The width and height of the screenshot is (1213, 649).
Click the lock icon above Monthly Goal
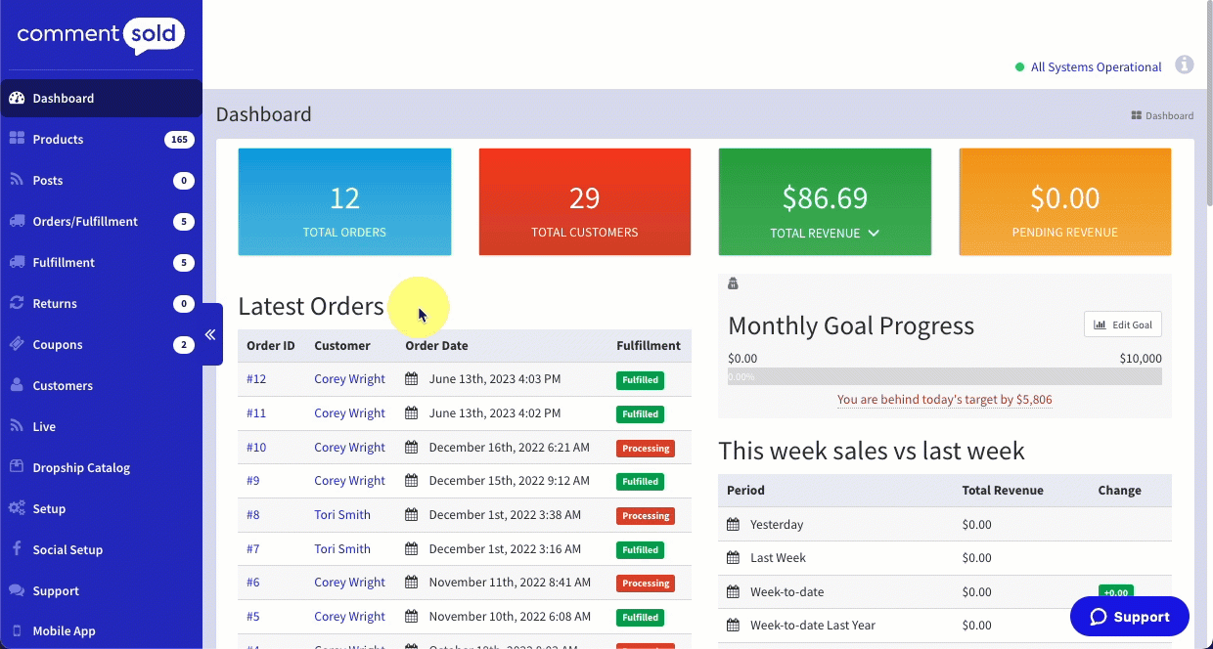point(733,283)
